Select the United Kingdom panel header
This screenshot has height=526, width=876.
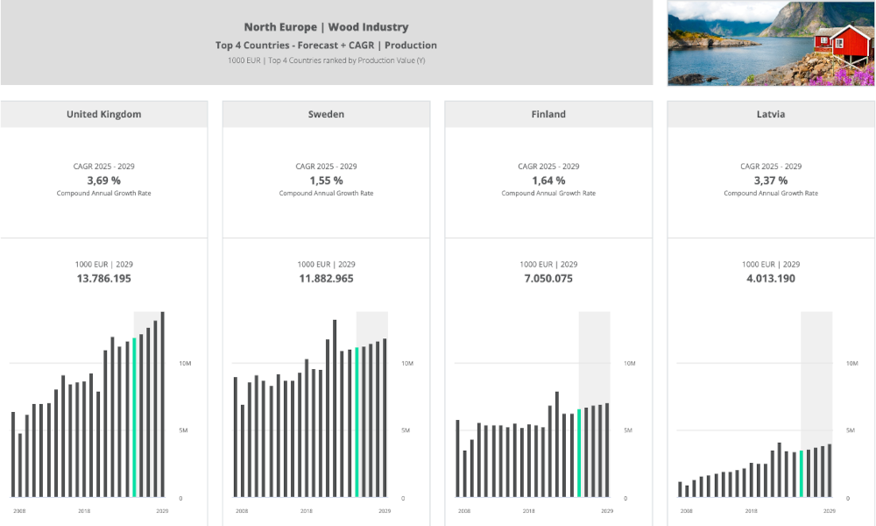[x=103, y=114]
